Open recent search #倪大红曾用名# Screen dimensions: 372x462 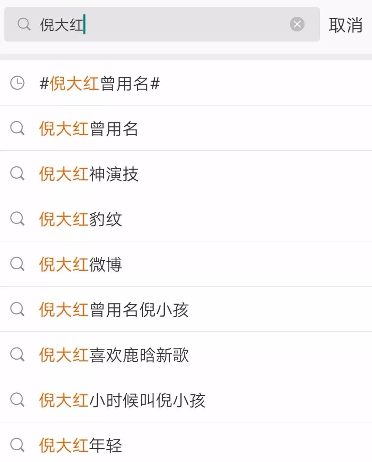(186, 83)
